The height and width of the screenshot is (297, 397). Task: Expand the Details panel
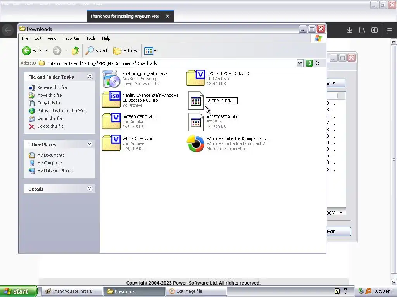pos(90,189)
